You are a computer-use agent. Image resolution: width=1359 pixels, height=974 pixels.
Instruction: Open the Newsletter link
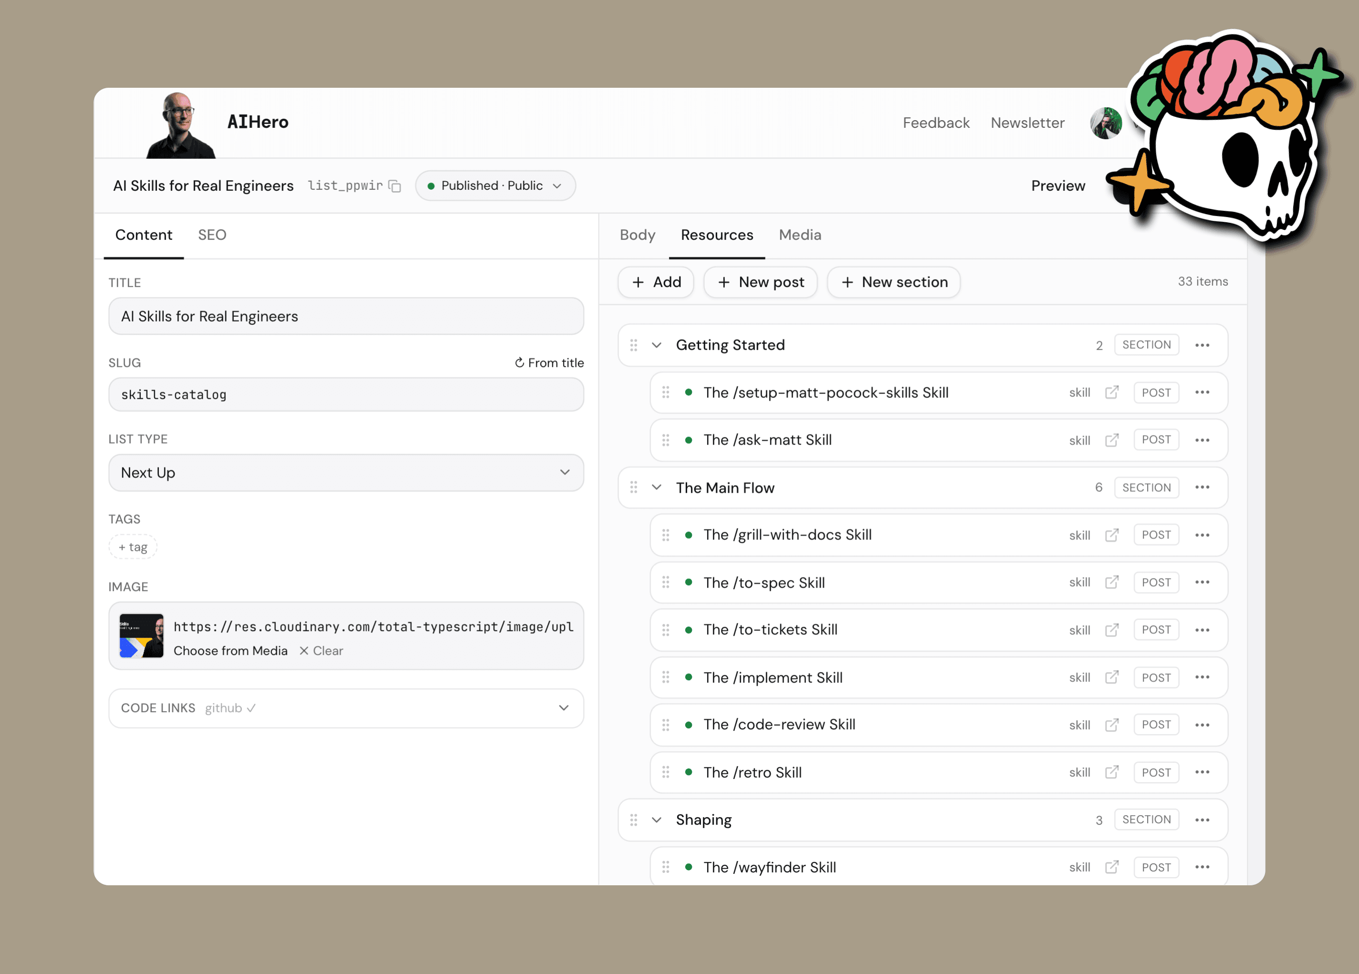click(x=1027, y=123)
